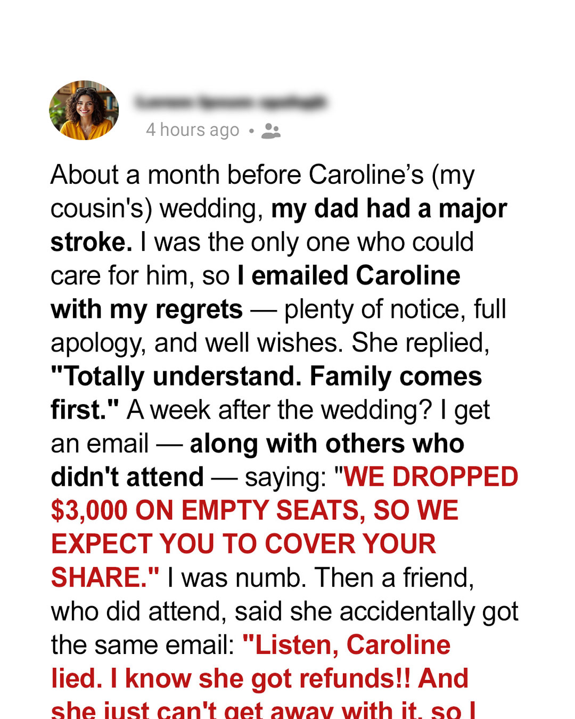575x719 pixels.
Task: Click the bold quote "Totally understand. Family comes"
Action: (266, 376)
